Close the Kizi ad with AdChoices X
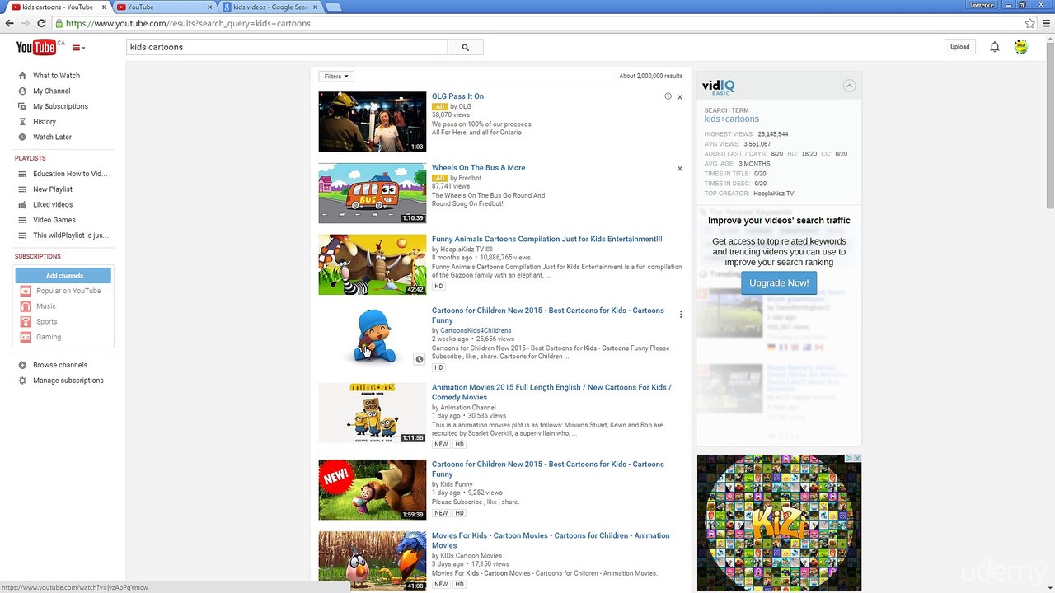The image size is (1055, 593). click(856, 458)
